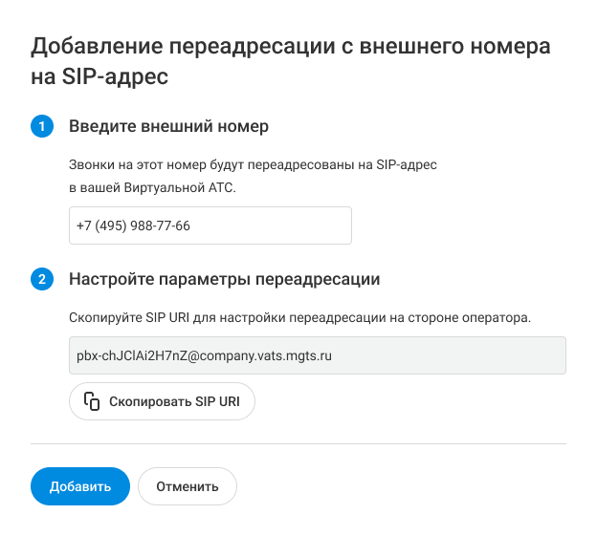
Task: Click the title line "Добавление переадресации с внешнего номера"
Action: [x=293, y=46]
